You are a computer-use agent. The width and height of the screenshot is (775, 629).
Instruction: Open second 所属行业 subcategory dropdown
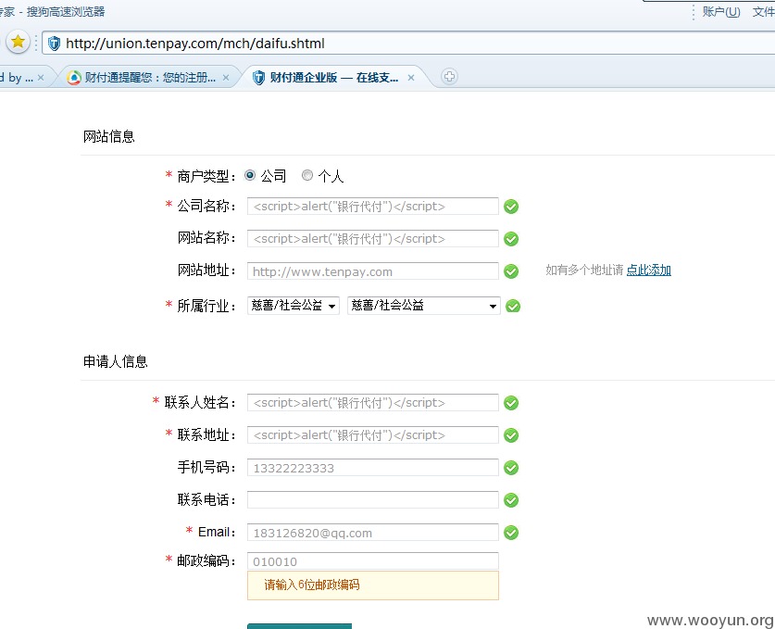[423, 306]
